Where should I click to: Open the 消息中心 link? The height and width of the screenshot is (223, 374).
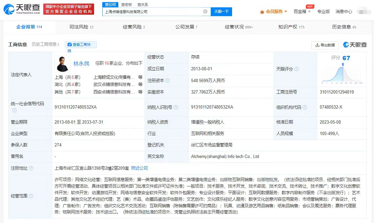point(344,11)
